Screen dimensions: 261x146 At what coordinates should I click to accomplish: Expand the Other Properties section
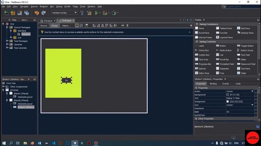pyautogui.click(x=196, y=119)
